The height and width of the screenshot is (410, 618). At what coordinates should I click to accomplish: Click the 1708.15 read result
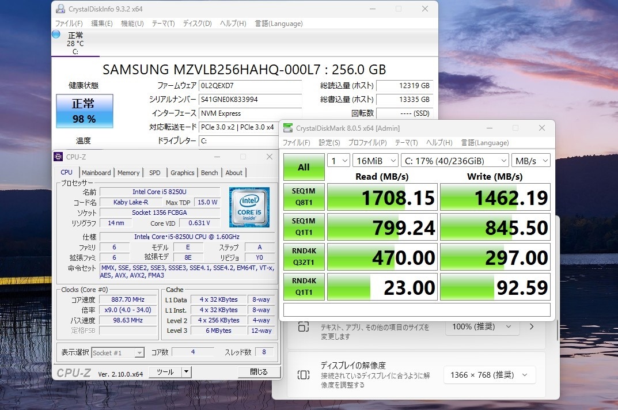(x=382, y=197)
